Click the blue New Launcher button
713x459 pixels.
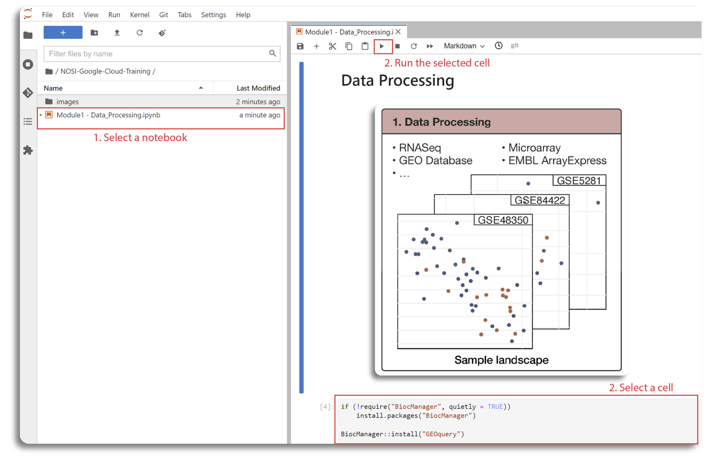(63, 32)
